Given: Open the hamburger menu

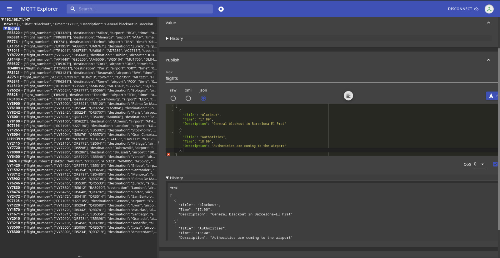Looking at the screenshot, I should pyautogui.click(x=9, y=9).
